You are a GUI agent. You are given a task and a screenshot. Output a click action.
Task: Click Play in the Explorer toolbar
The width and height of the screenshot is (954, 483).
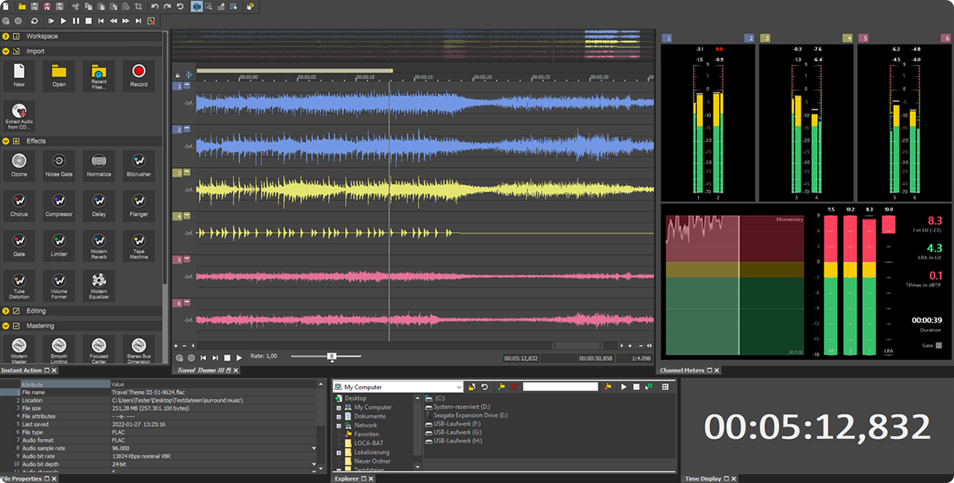pos(624,387)
